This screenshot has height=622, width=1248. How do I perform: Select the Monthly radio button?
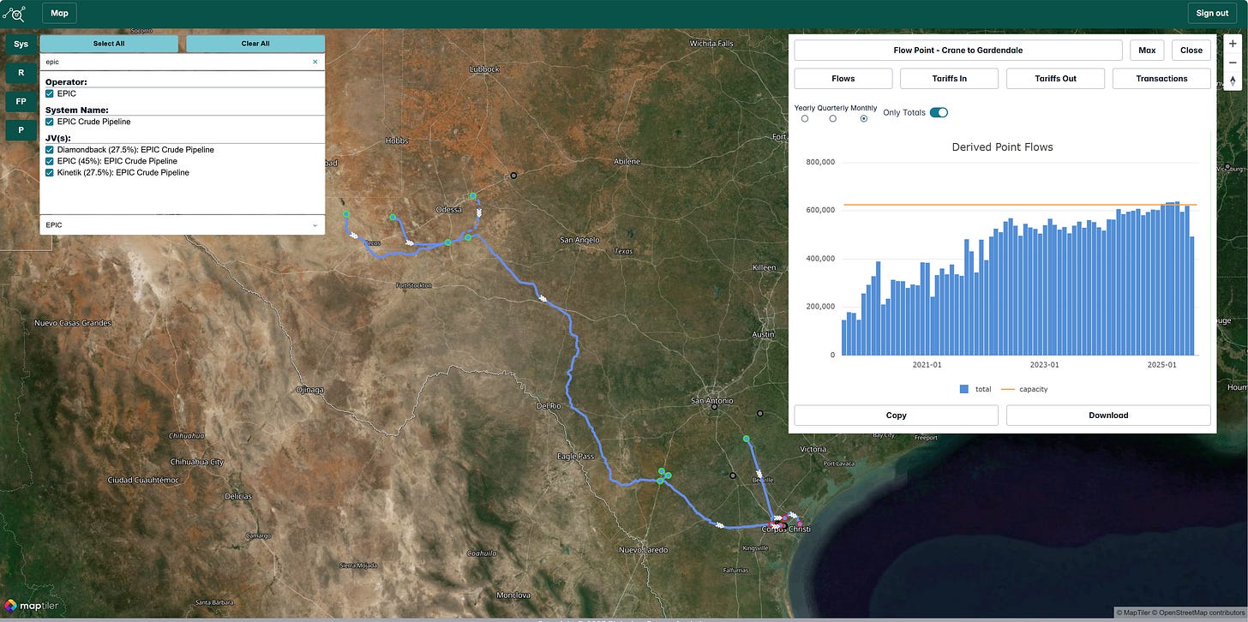863,118
